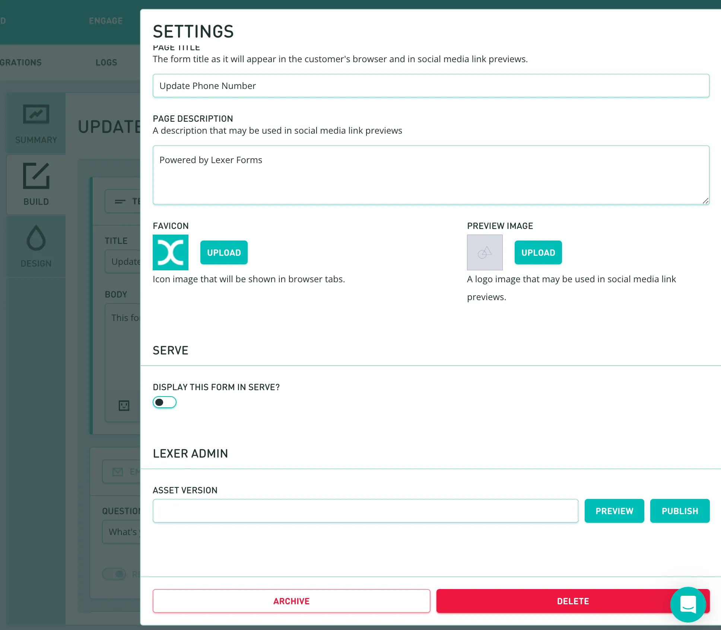Click the preview image placeholder thumbnail
Image resolution: width=721 pixels, height=630 pixels.
coord(485,252)
